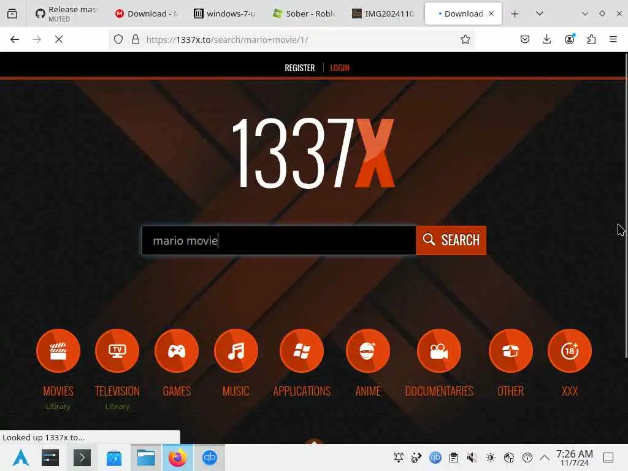The width and height of the screenshot is (628, 471).
Task: Click the orange SEARCH button
Action: click(451, 240)
